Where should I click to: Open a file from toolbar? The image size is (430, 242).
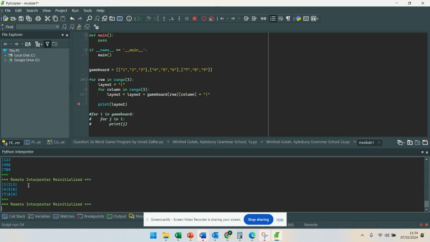(13, 19)
